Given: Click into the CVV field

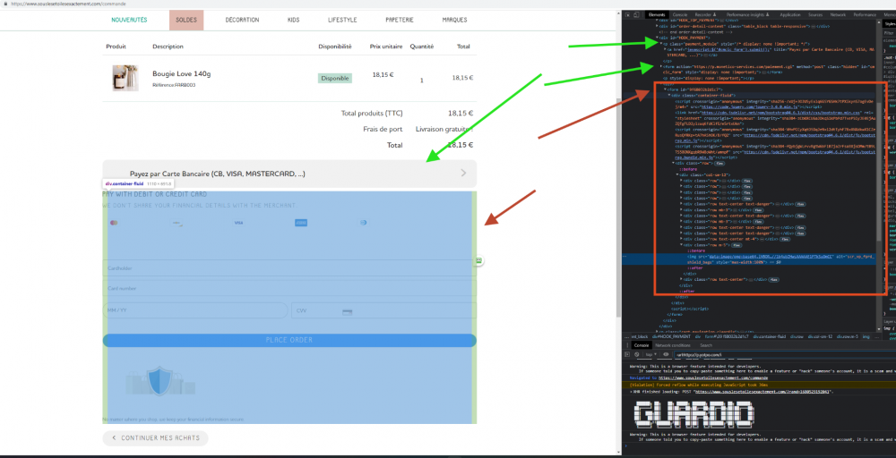Looking at the screenshot, I should 383,310.
